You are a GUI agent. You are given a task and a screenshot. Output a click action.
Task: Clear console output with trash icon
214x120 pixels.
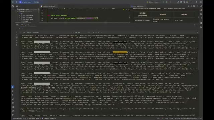(17, 45)
